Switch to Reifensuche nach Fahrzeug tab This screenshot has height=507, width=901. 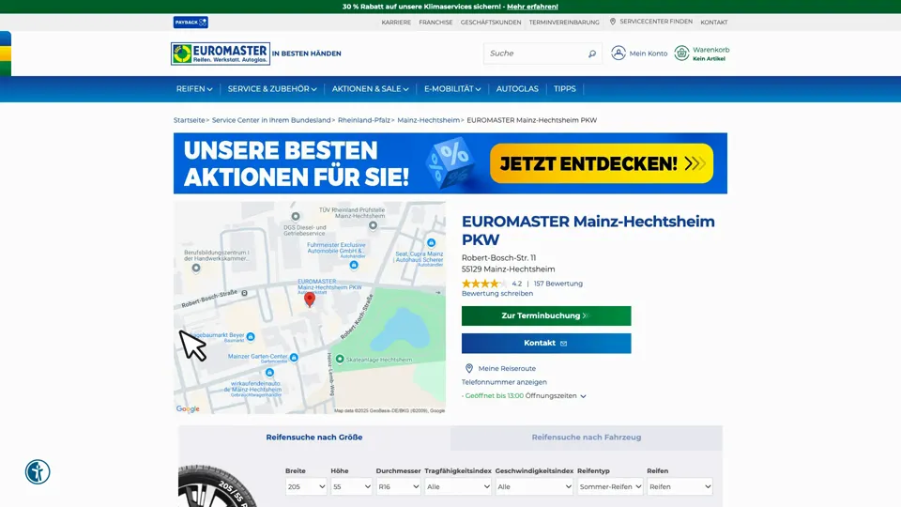[x=586, y=438]
